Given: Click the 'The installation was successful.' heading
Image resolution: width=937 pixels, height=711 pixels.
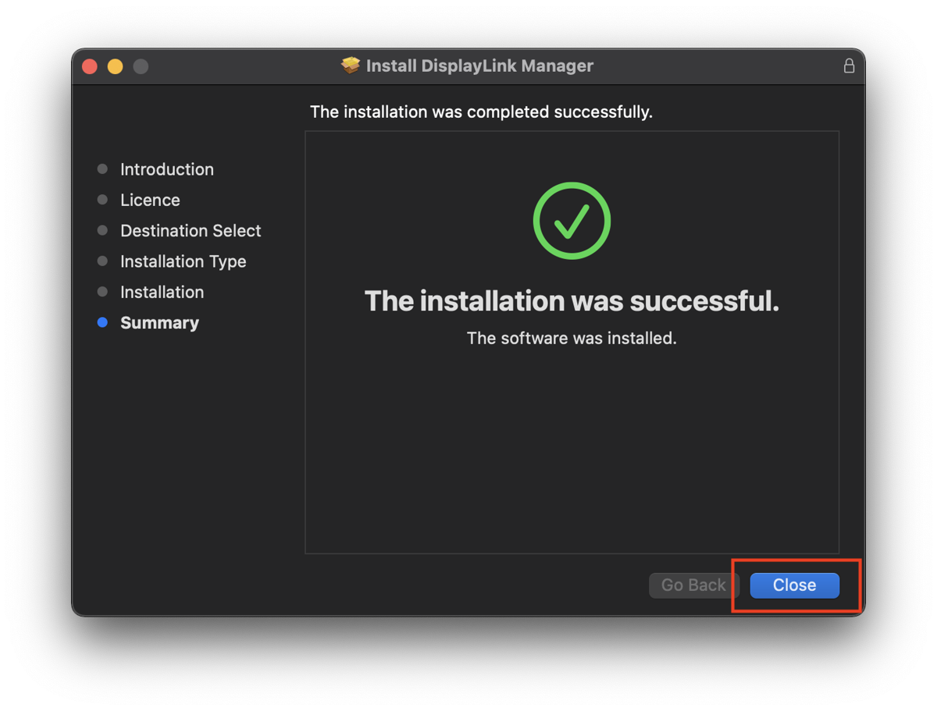Looking at the screenshot, I should [x=572, y=301].
